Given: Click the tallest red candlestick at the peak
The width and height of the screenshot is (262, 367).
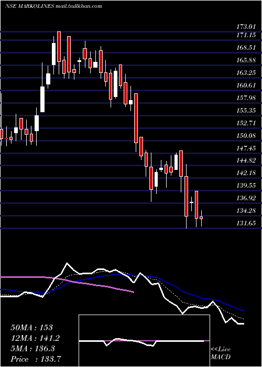Looking at the screenshot, I should click(x=59, y=47).
